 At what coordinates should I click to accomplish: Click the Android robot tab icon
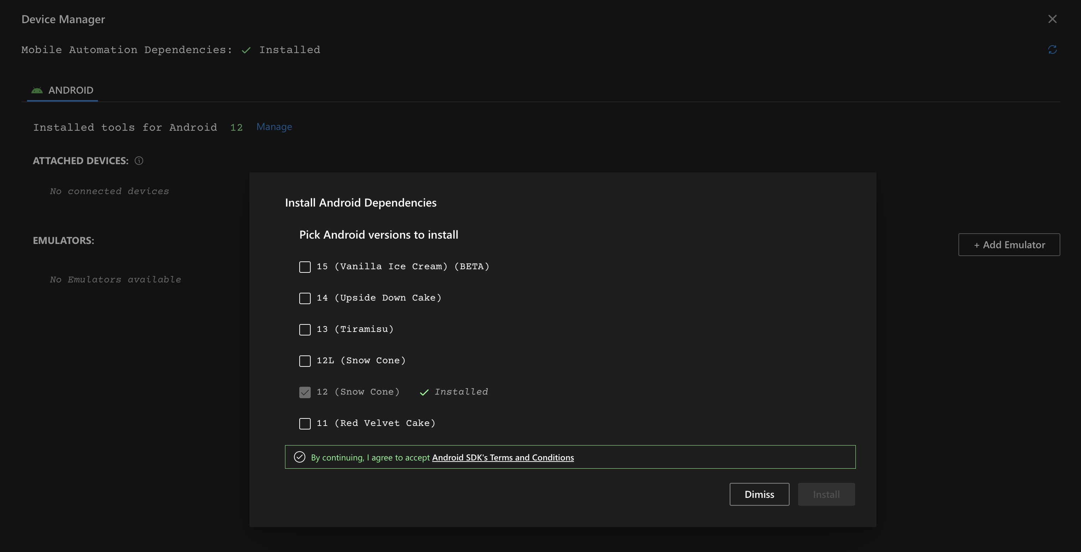coord(37,90)
